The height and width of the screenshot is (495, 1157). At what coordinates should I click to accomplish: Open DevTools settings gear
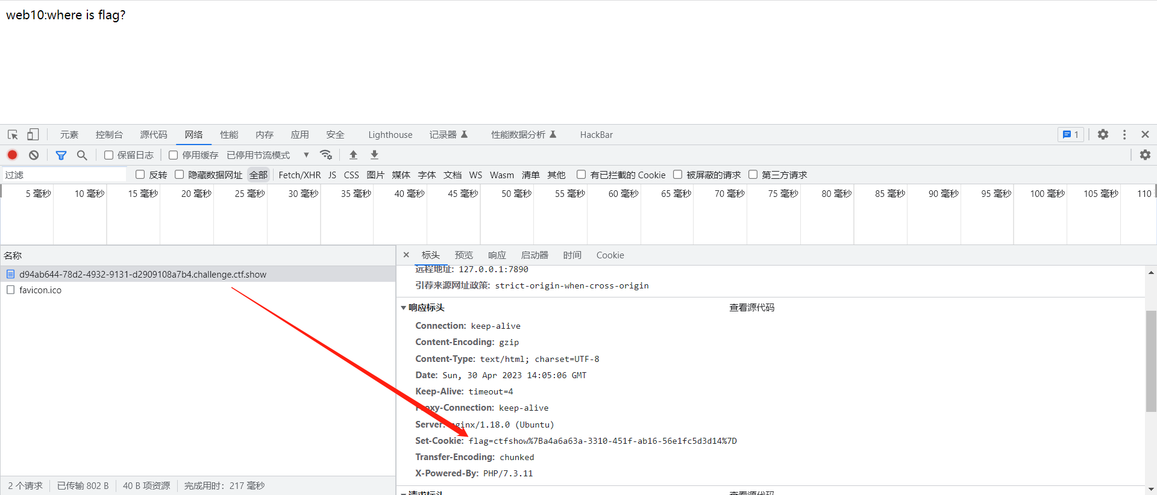[x=1103, y=135]
